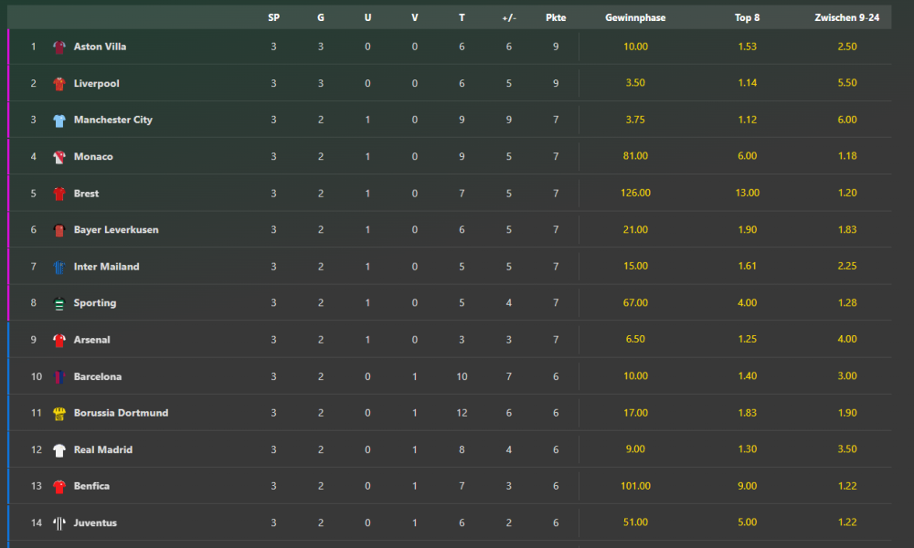Click the Zwischen 9-24 column header
914x548 pixels.
point(846,17)
